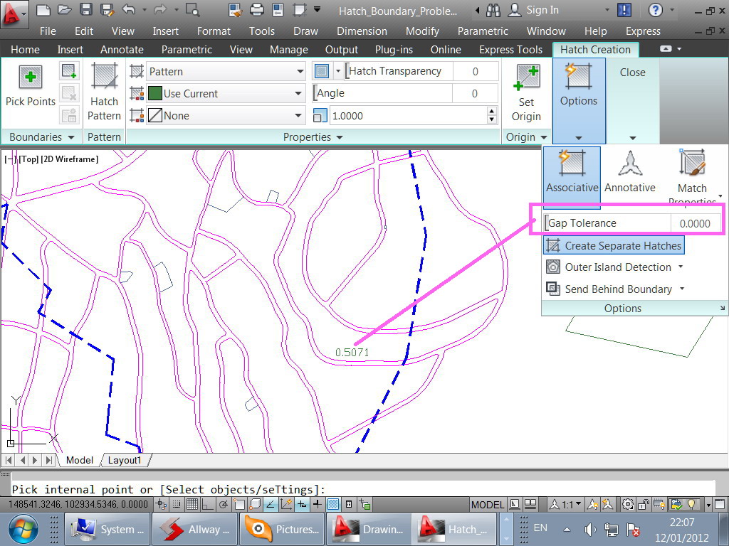Open the annotation scale 1:1 dropdown

point(567,504)
